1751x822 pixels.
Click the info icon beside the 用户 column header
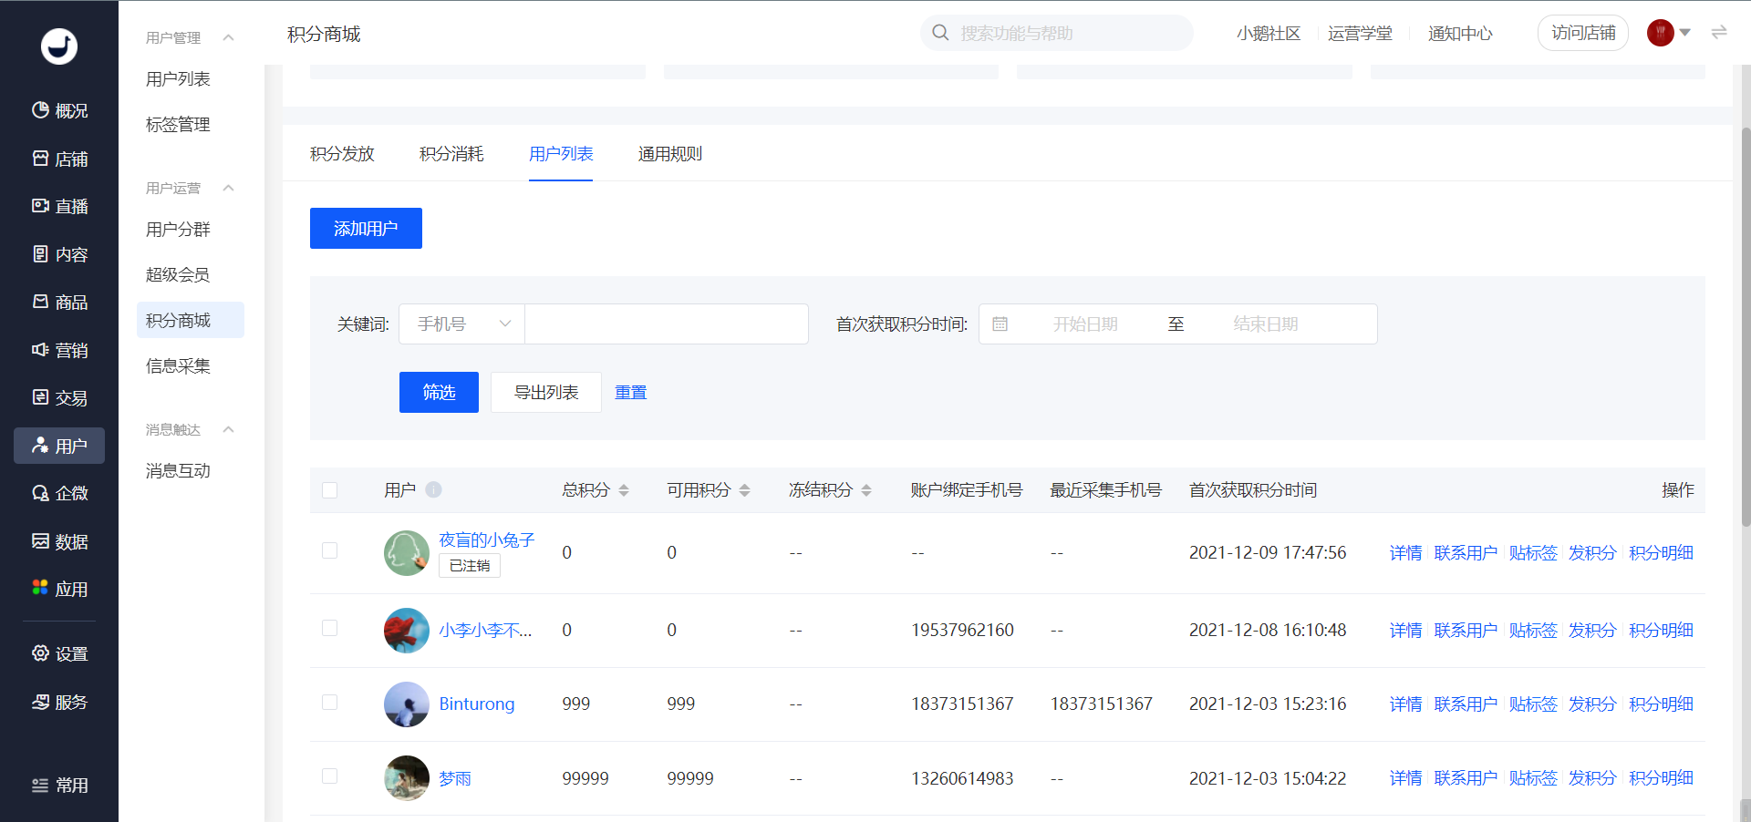click(433, 489)
